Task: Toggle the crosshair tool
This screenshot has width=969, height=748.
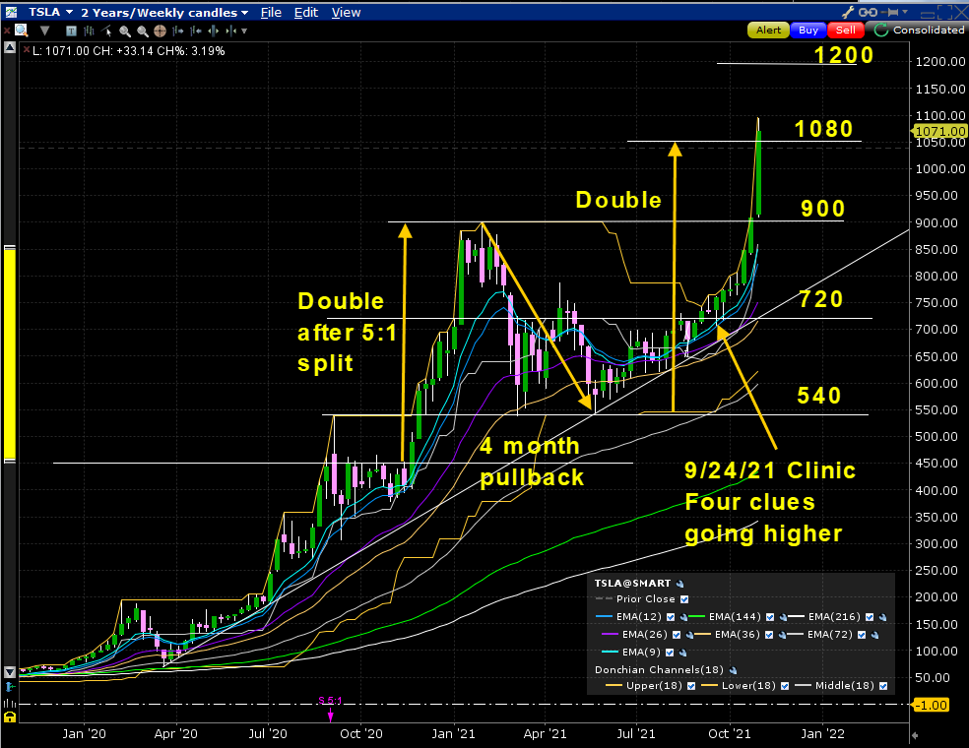Action: (x=161, y=31)
